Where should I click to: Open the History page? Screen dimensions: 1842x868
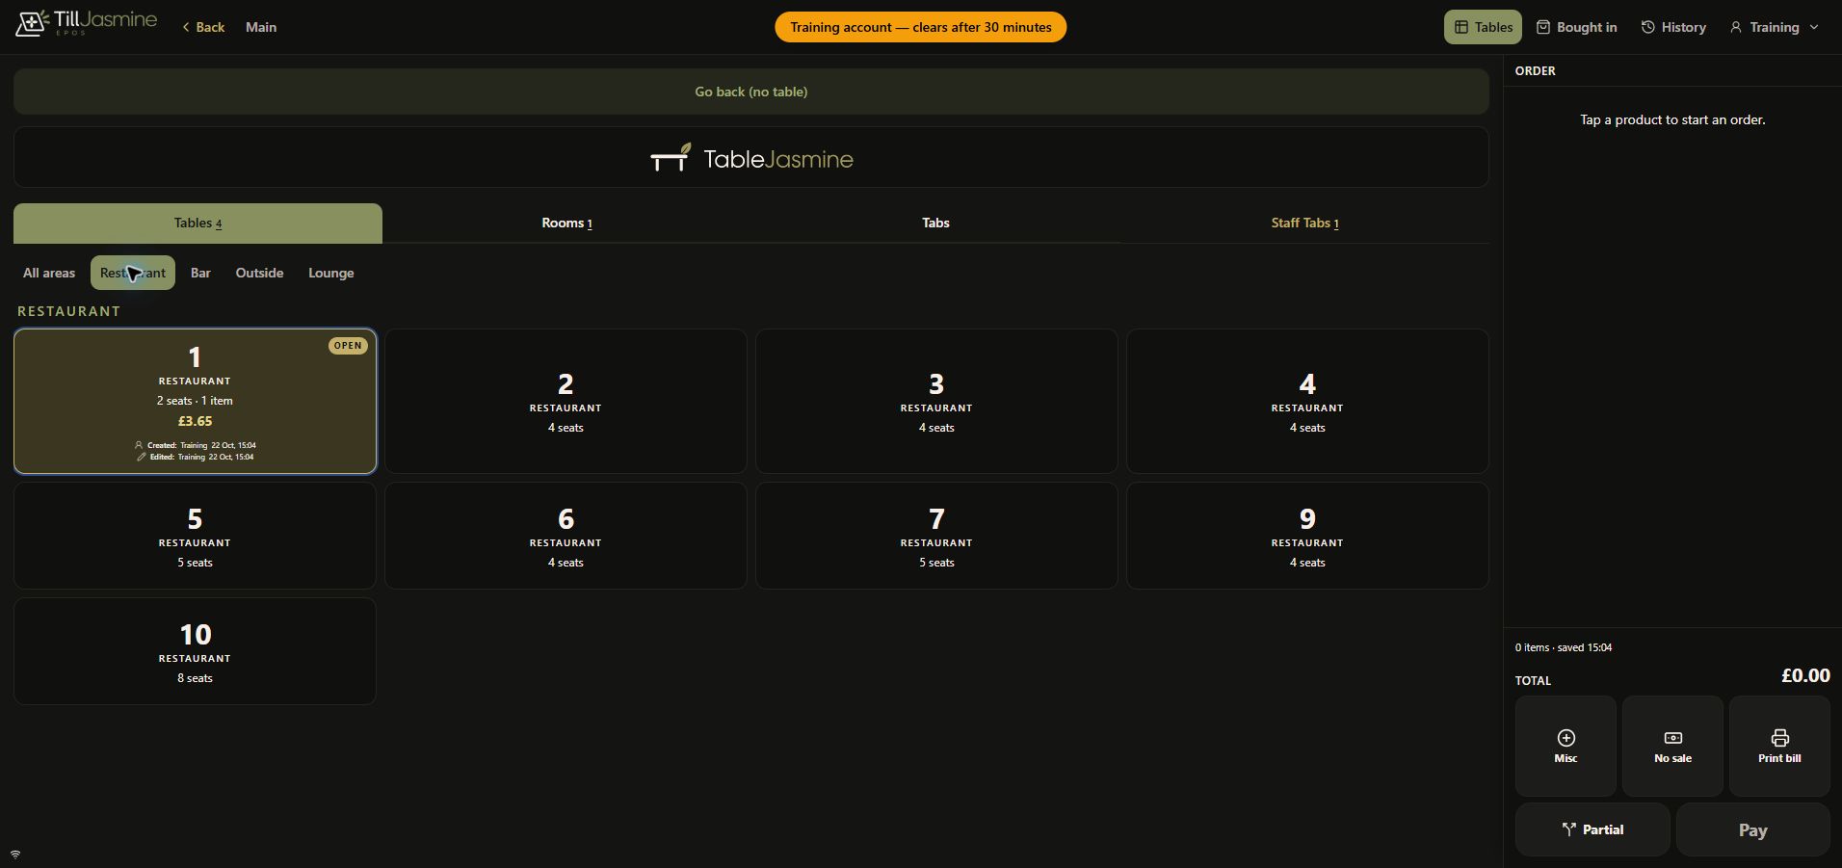[x=1673, y=27]
